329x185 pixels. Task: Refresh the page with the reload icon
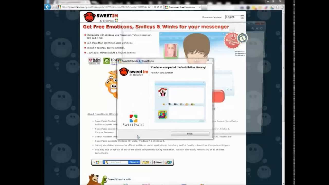coord(158,7)
